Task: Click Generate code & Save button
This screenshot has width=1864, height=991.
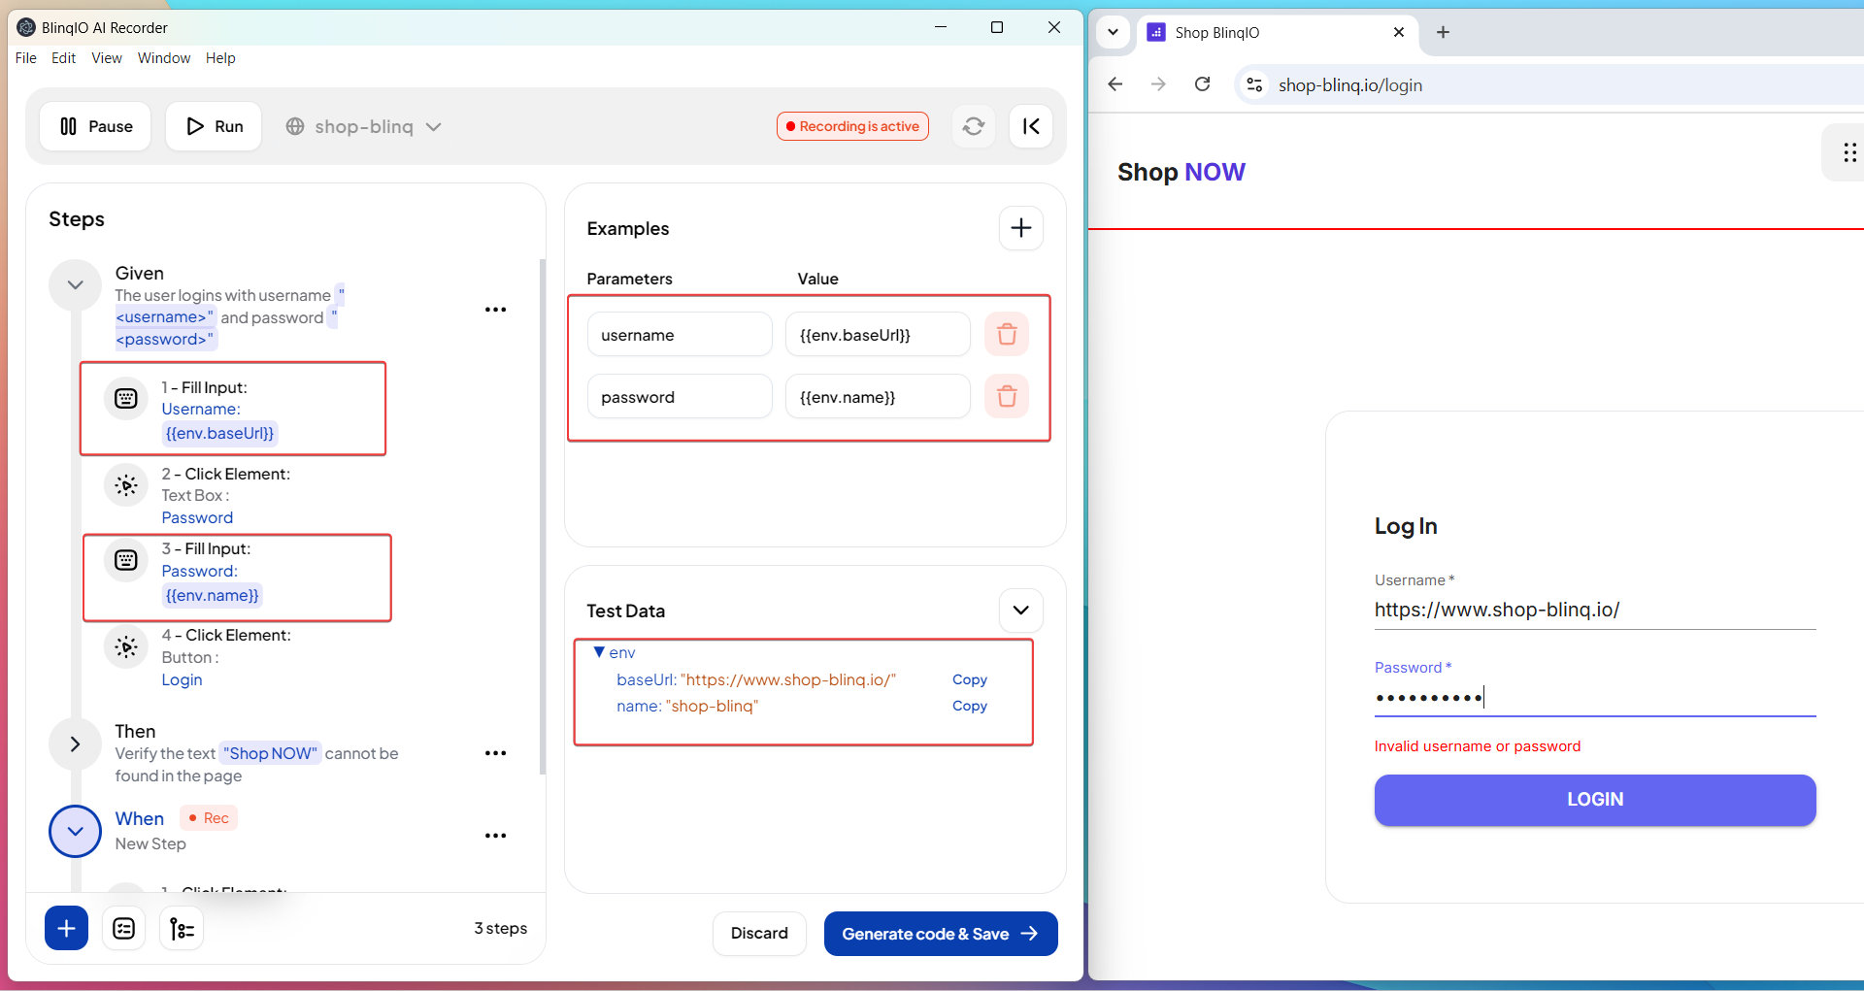Action: tap(940, 934)
